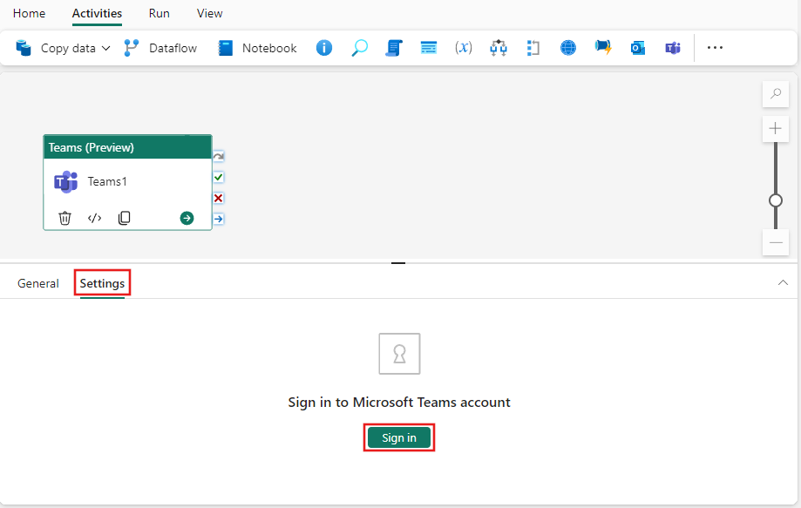Screen dimensions: 801x508
Task: Switch to the Home tab
Action: pyautogui.click(x=29, y=13)
